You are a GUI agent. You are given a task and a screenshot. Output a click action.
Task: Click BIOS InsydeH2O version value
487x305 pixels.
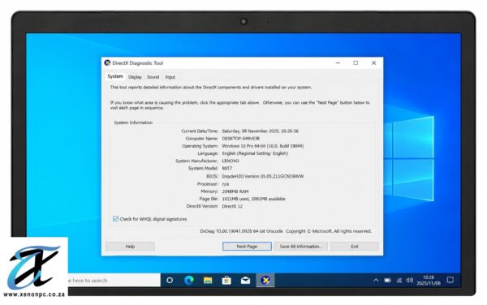[263, 176]
